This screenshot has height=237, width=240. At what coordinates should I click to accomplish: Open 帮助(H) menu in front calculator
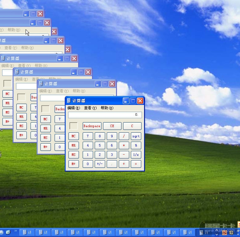point(107,108)
